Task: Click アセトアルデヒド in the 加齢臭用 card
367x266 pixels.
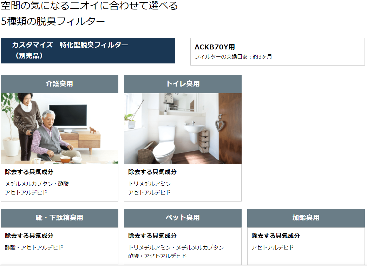Action: tap(273, 247)
